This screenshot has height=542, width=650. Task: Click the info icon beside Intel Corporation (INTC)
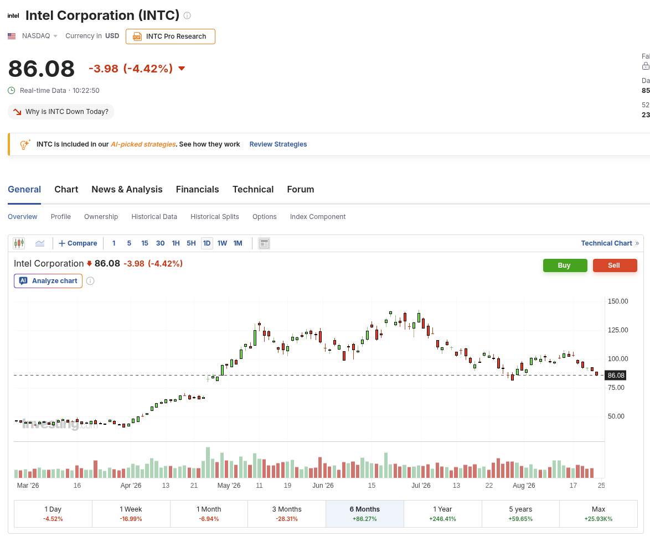(x=187, y=15)
